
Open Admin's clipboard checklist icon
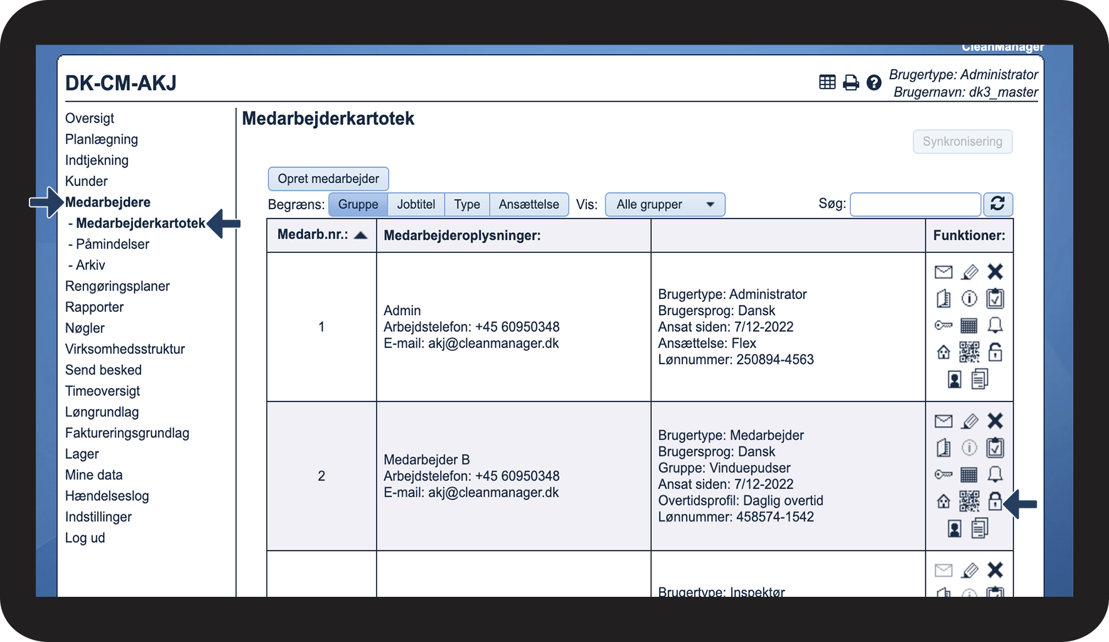pos(995,299)
